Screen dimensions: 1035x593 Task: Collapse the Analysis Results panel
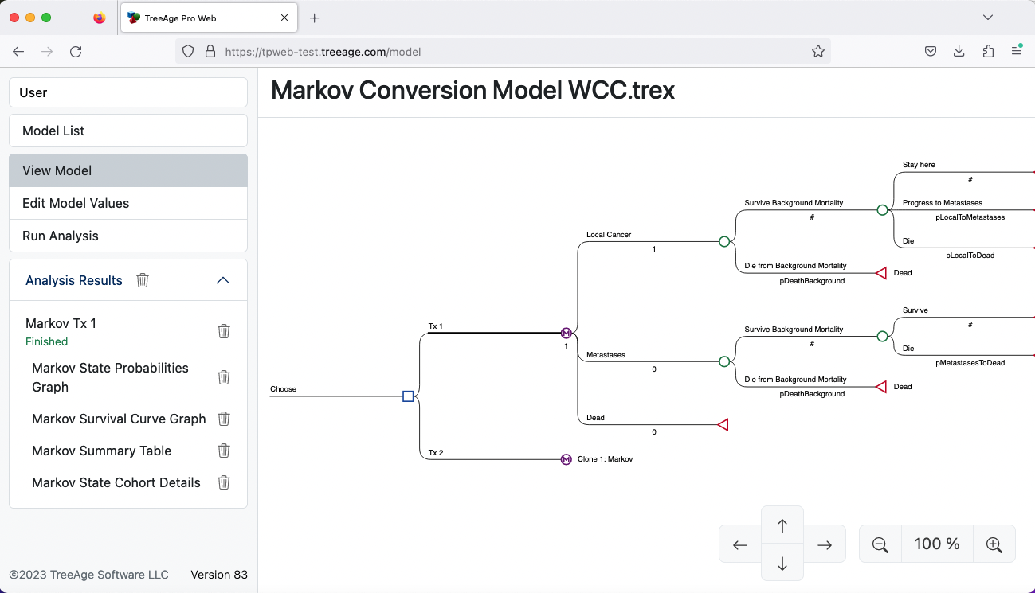[223, 280]
